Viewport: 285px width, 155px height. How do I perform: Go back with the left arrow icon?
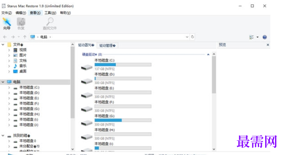pyautogui.click(x=5, y=37)
